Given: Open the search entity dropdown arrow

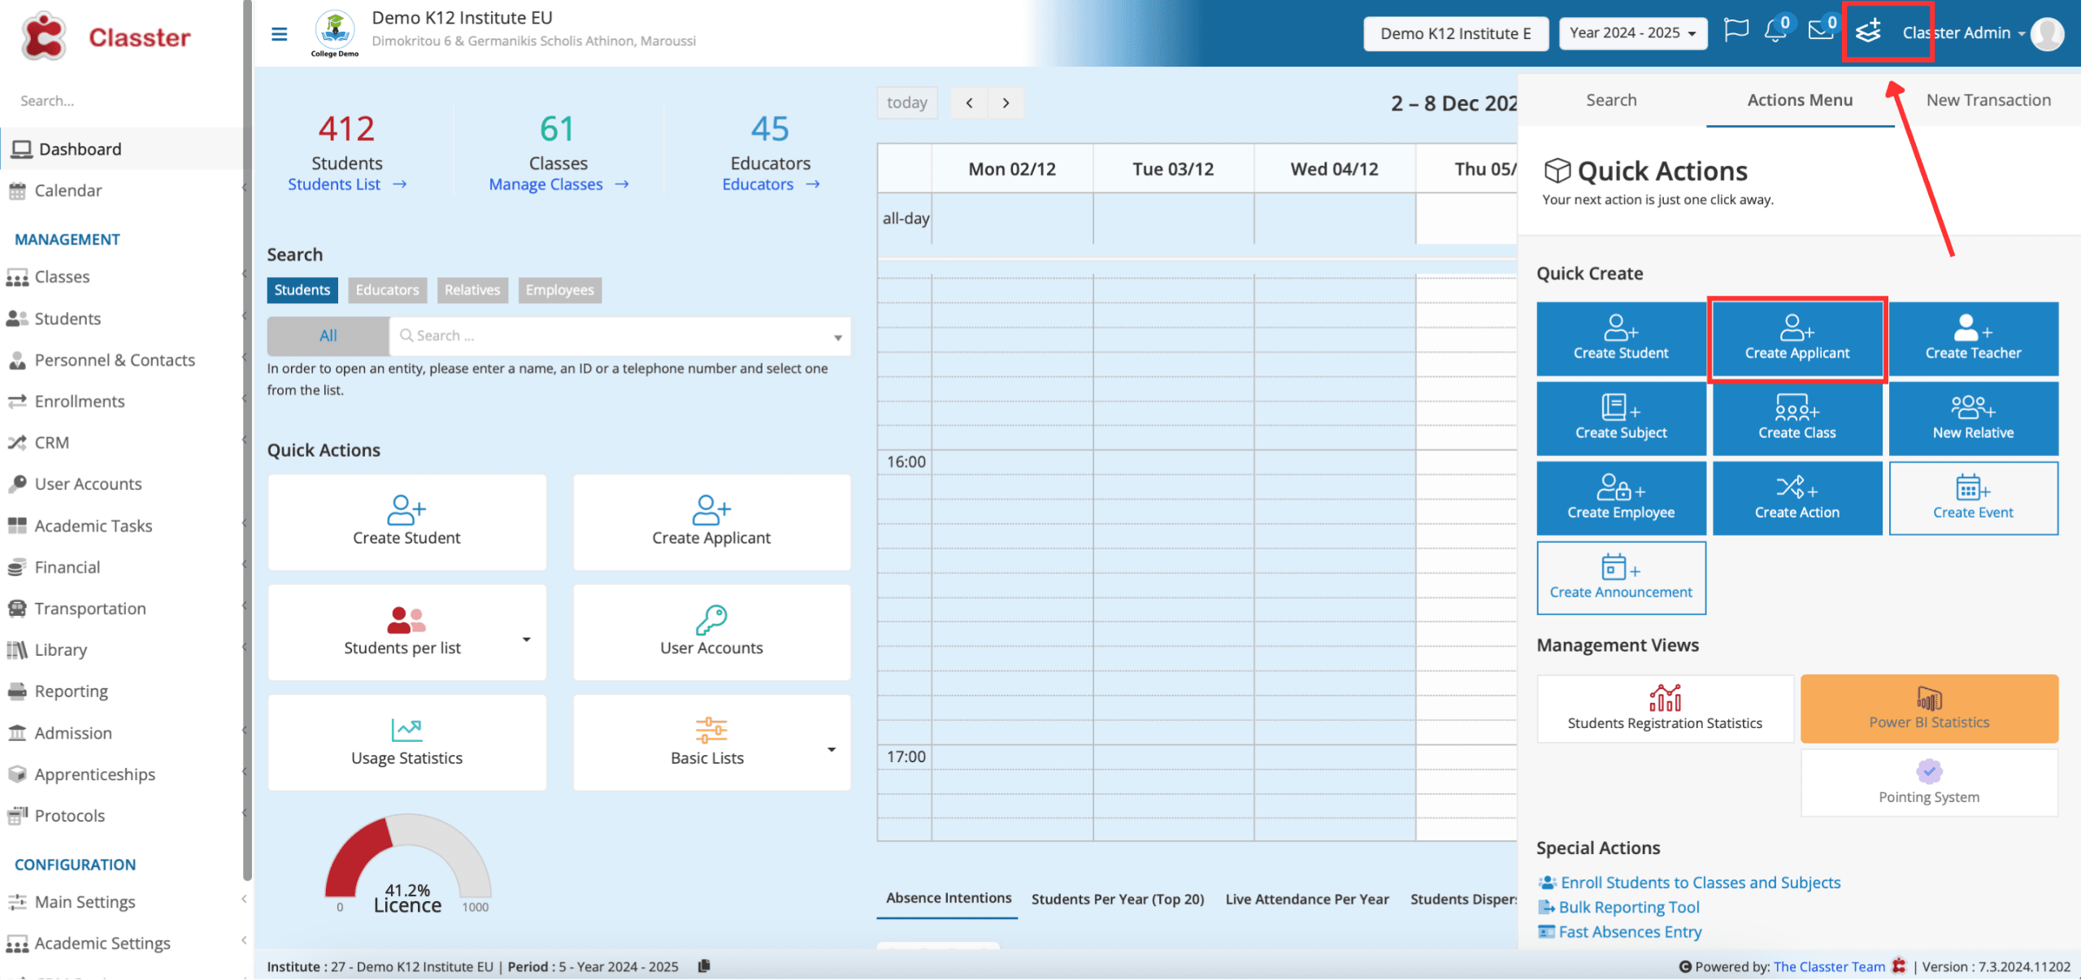Looking at the screenshot, I should [837, 337].
